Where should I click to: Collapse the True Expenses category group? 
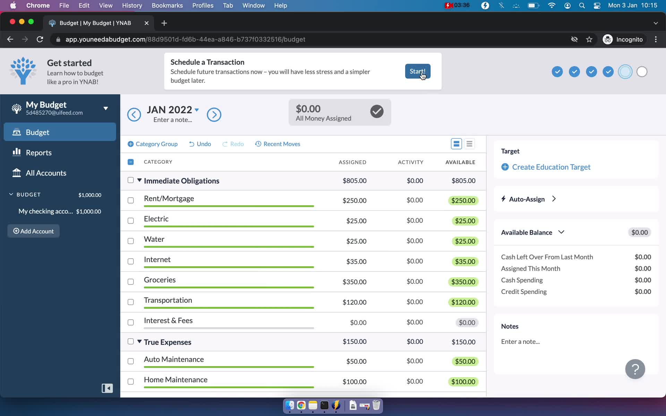140,342
